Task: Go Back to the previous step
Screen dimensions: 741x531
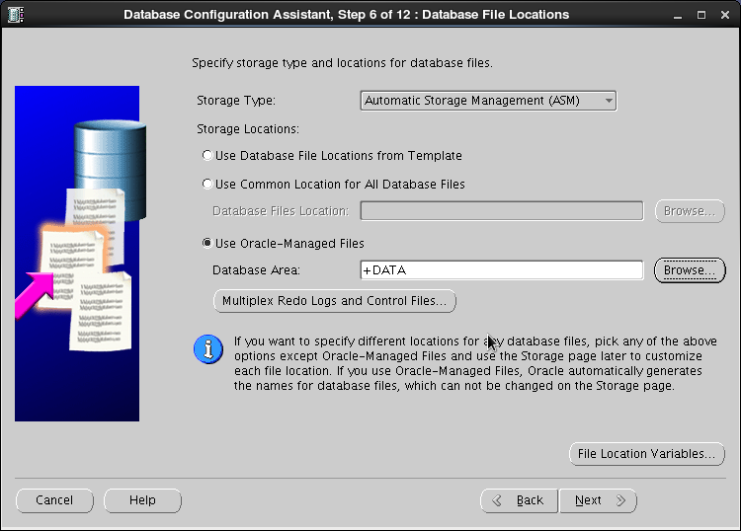Action: pyautogui.click(x=519, y=500)
